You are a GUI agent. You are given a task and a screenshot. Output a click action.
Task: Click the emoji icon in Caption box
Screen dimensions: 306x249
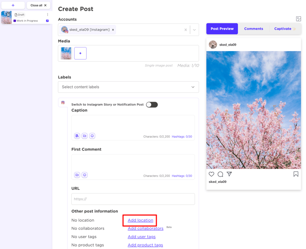[x=92, y=136]
